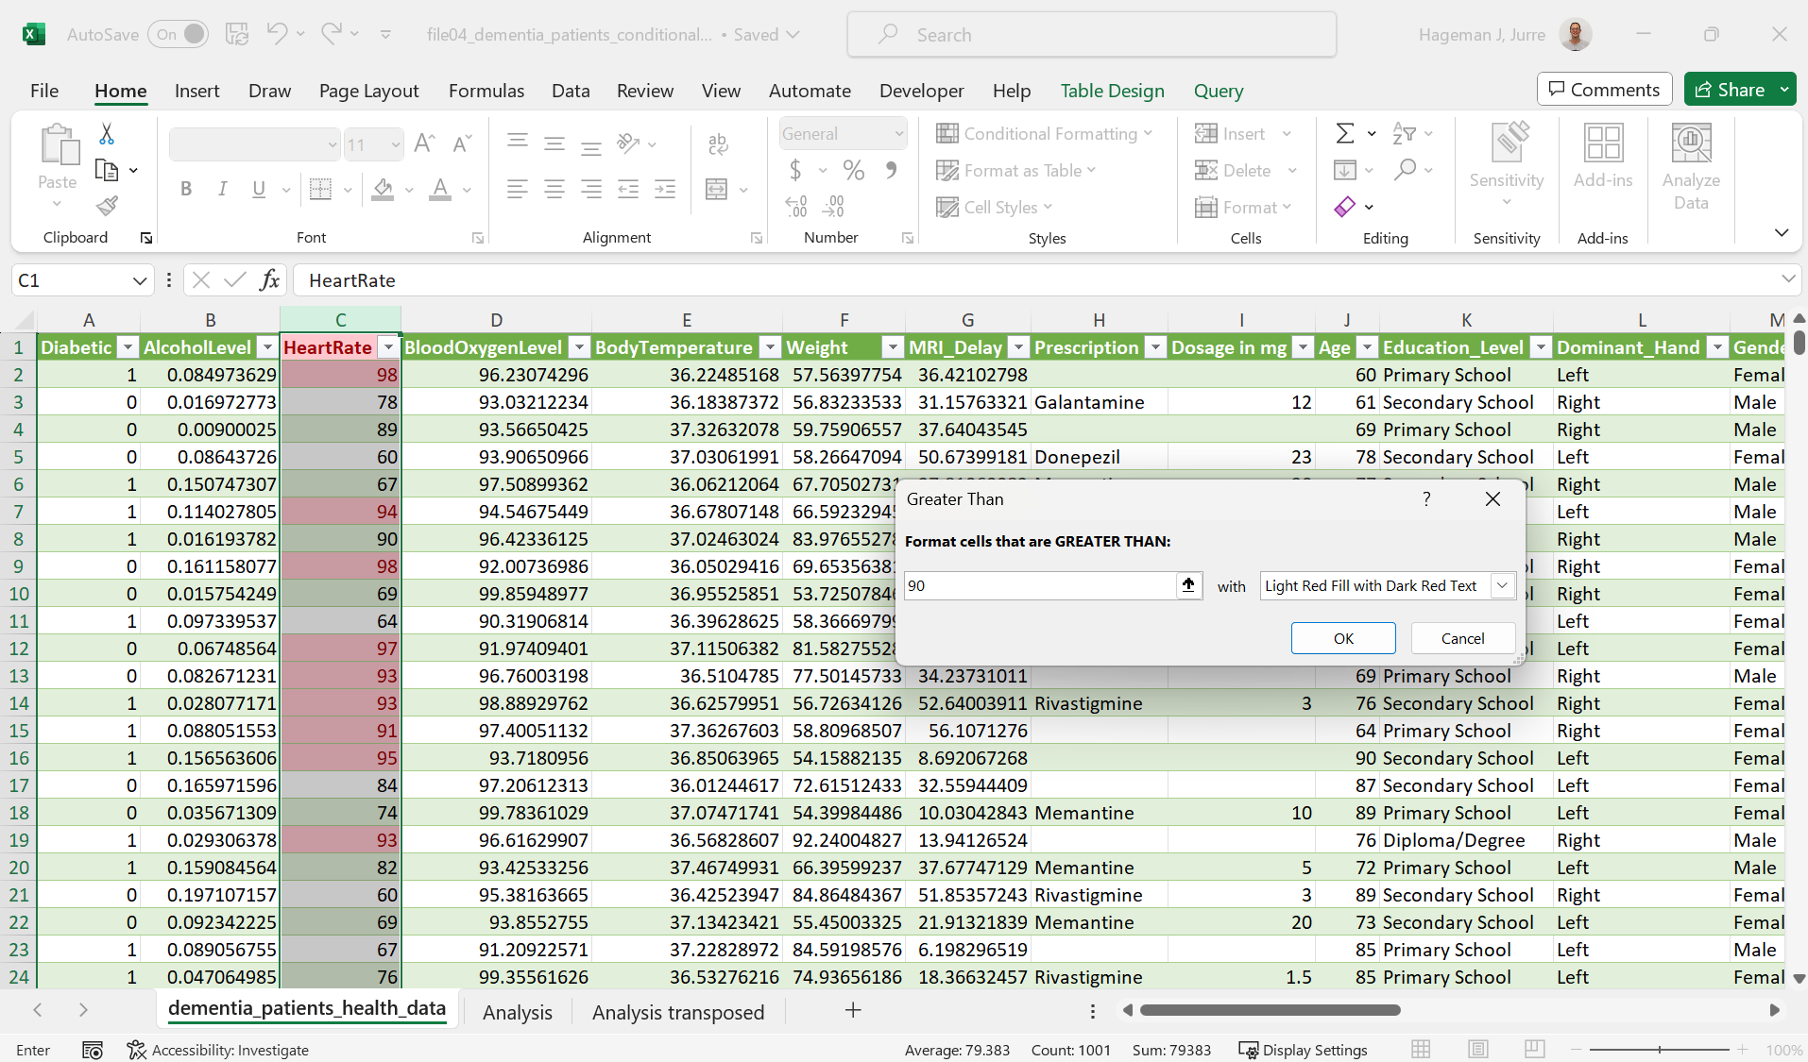Toggle off AutoSave
This screenshot has height=1062, width=1808.
point(178,33)
